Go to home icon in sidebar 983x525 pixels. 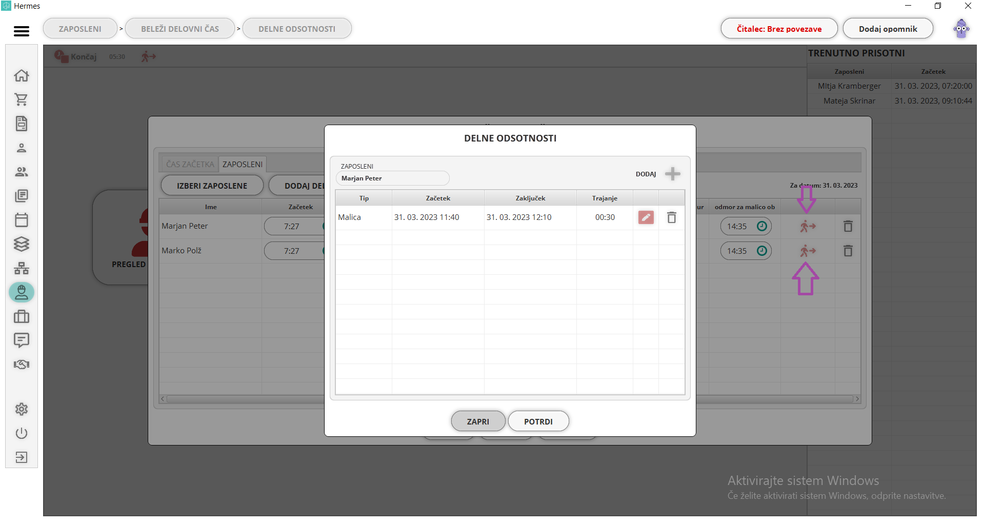[22, 75]
